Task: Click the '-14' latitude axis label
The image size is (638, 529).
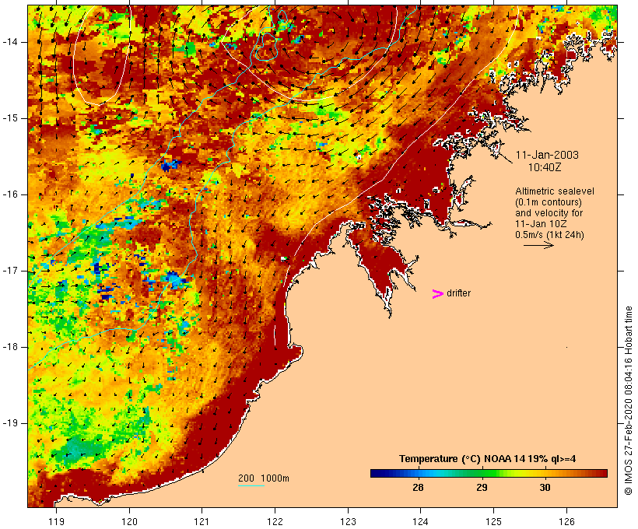Action: (10, 42)
